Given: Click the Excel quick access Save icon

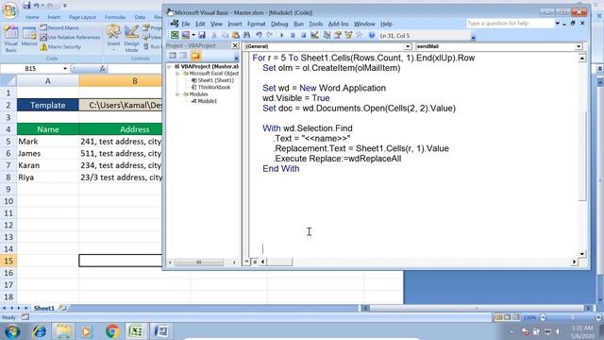Looking at the screenshot, I should pyautogui.click(x=26, y=6).
